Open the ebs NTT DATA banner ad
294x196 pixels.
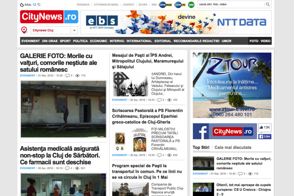tap(176, 22)
